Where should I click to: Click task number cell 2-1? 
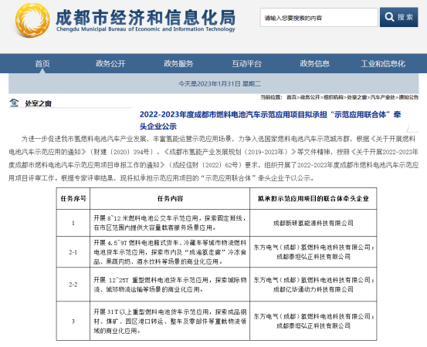pos(73,252)
